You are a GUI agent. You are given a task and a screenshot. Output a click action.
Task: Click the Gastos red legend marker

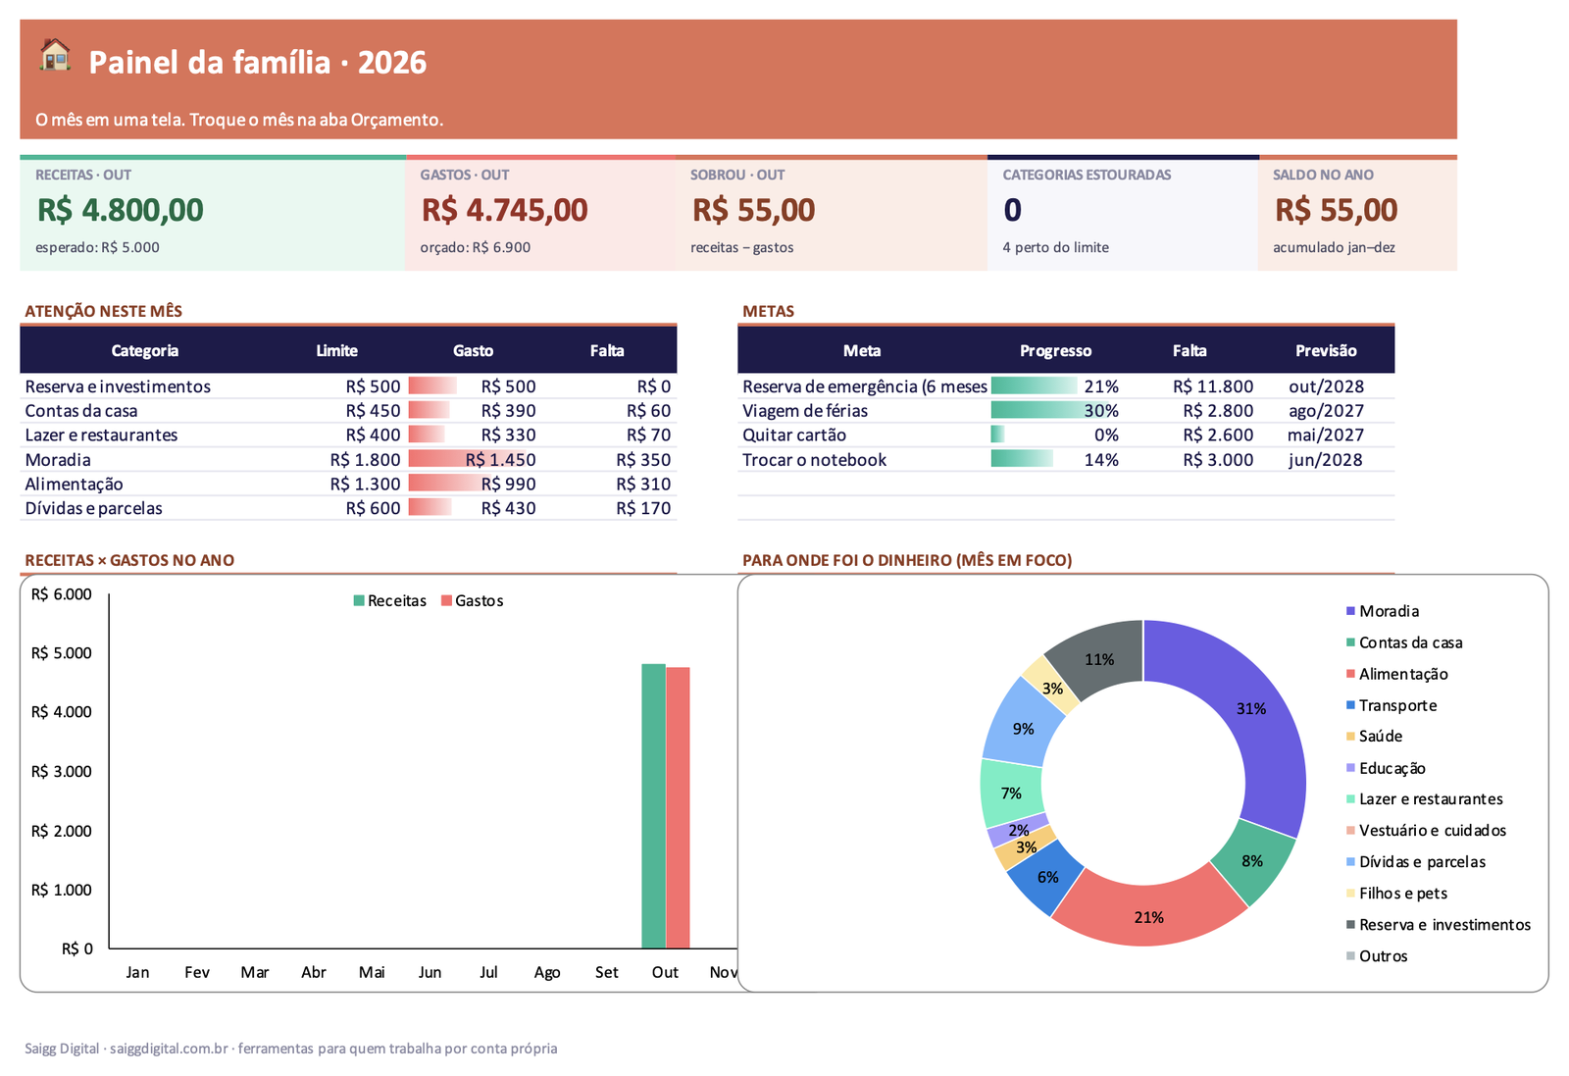point(446,600)
